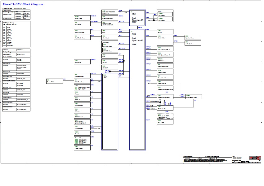This screenshot has height=186, width=264.
Task: Click the dashed PD Controller ROM block
Action: pyautogui.click(x=165, y=116)
